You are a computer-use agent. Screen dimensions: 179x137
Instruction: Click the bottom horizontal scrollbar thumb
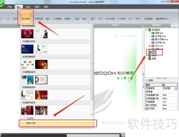click(93, 135)
